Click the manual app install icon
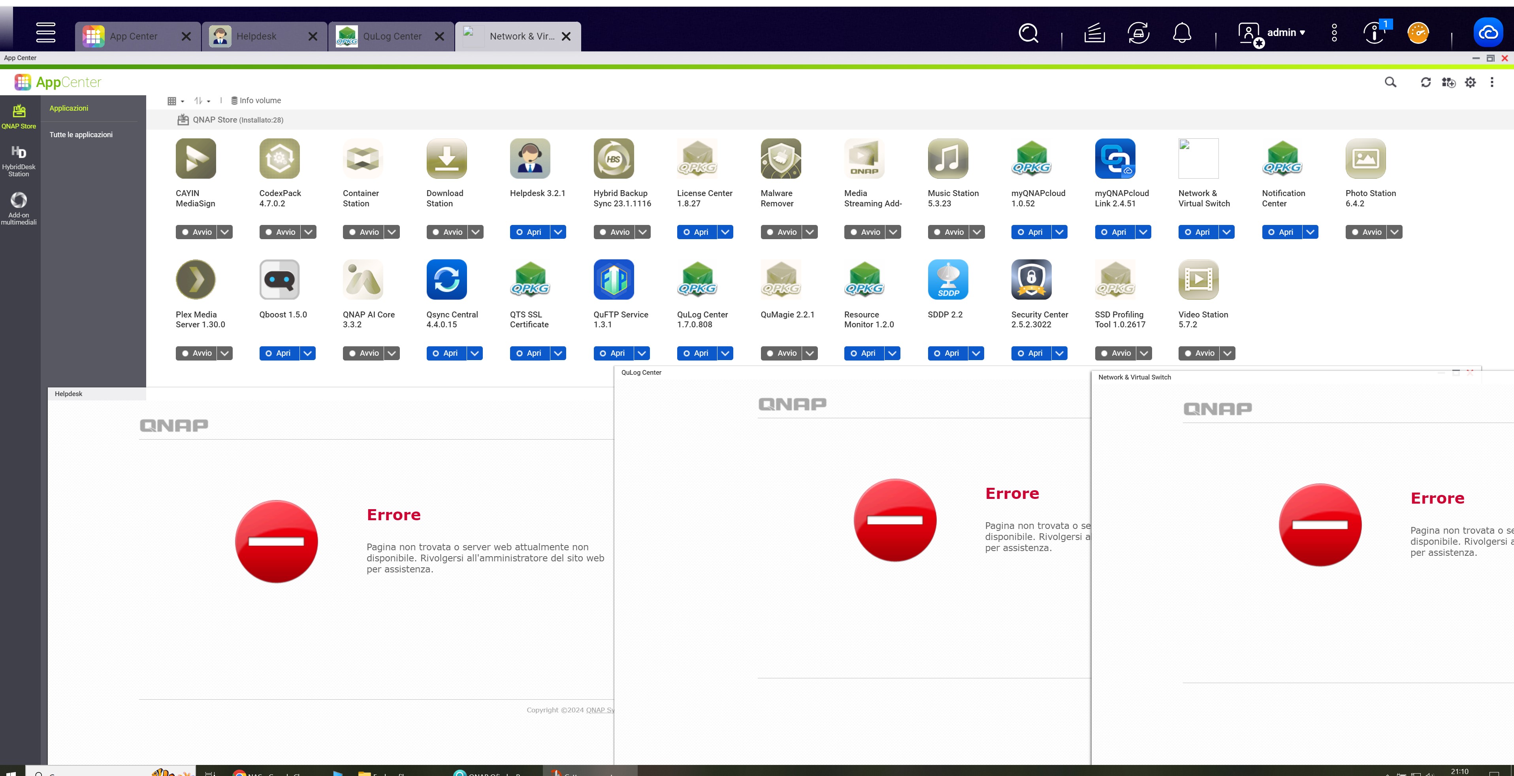1514x776 pixels. pos(1448,82)
